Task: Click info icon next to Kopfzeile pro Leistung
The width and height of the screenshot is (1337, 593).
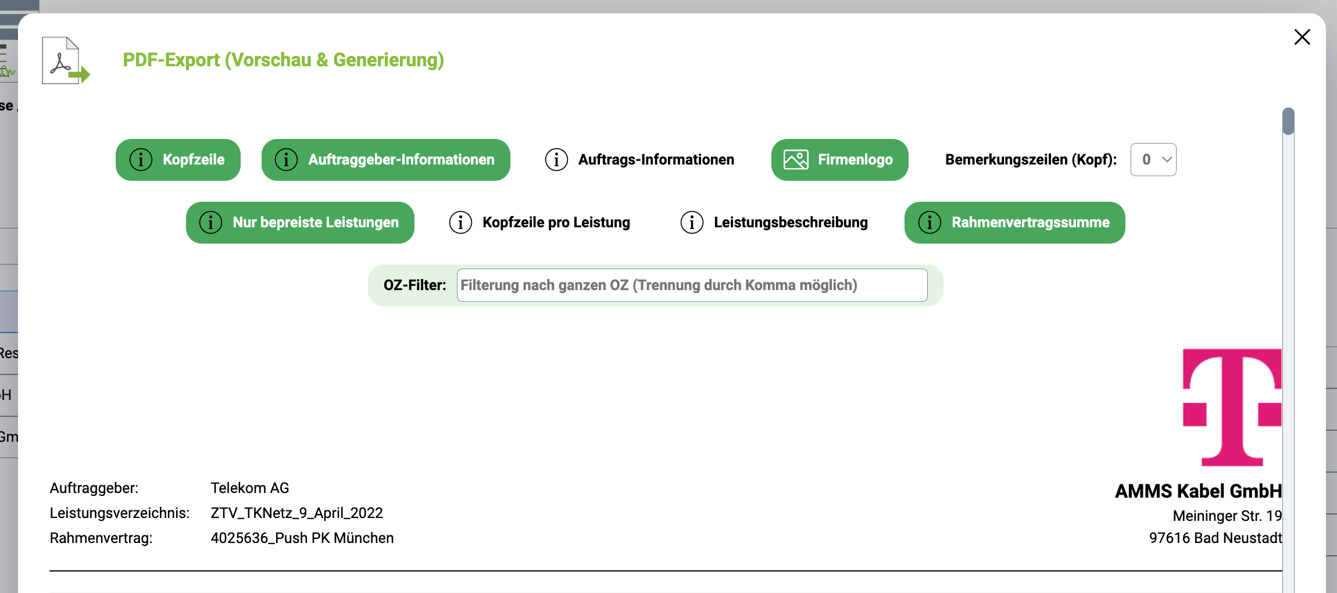Action: tap(460, 223)
